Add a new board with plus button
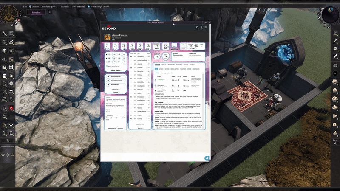The height and width of the screenshot is (191, 340). tap(50, 12)
